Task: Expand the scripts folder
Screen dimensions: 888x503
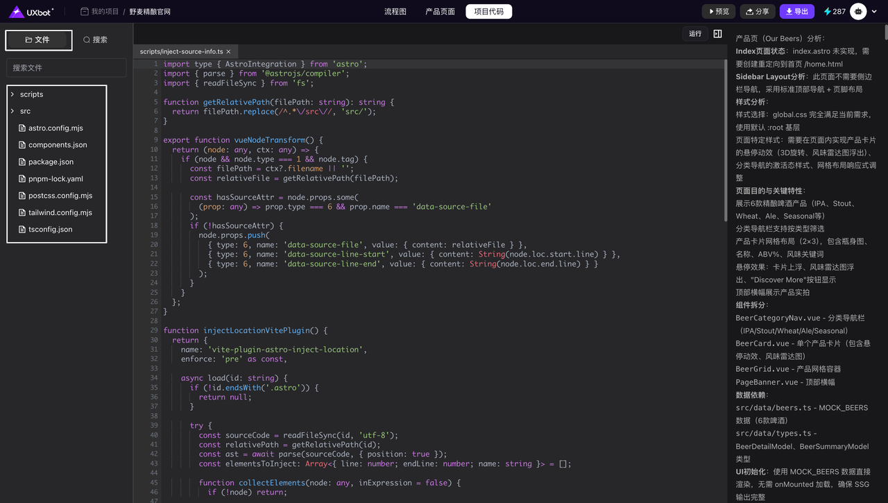Action: coord(31,94)
